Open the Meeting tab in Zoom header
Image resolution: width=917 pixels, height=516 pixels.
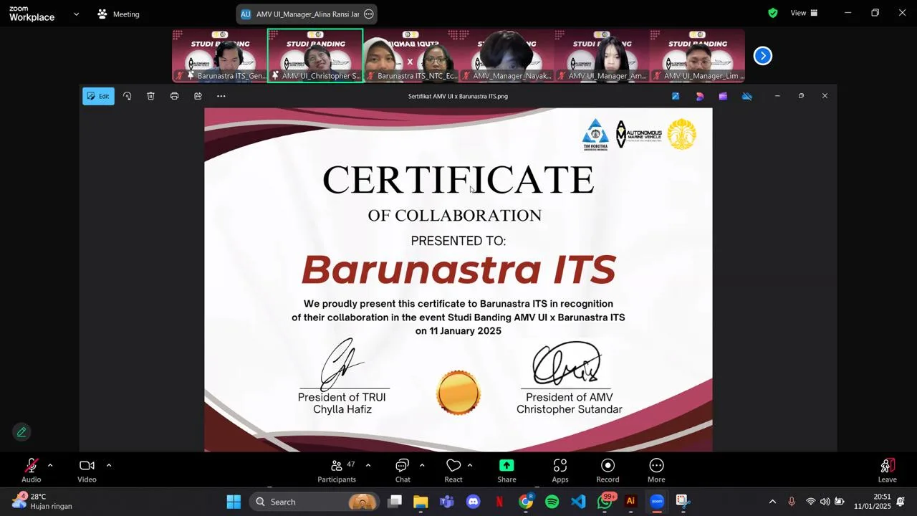click(x=119, y=14)
